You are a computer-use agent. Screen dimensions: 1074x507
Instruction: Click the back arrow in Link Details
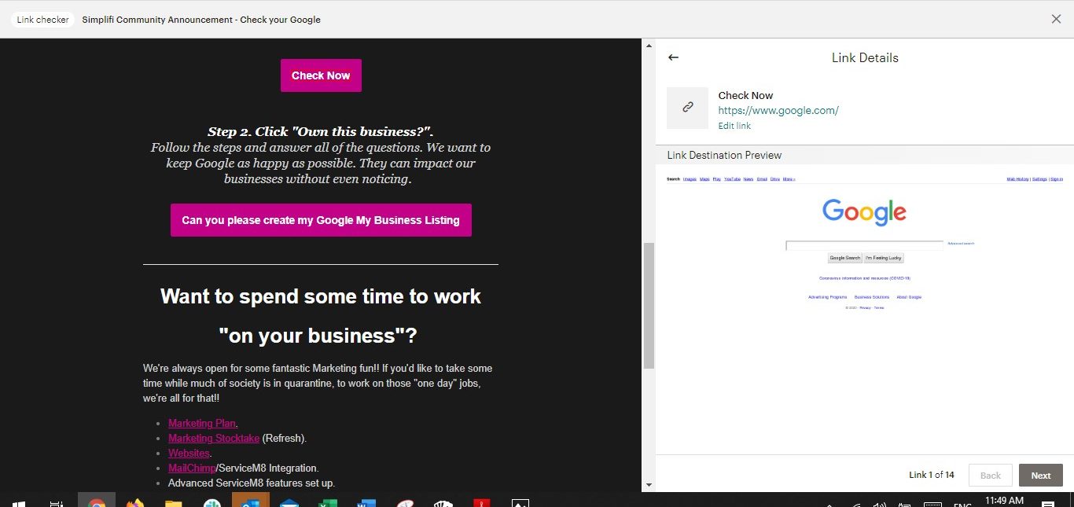tap(673, 57)
